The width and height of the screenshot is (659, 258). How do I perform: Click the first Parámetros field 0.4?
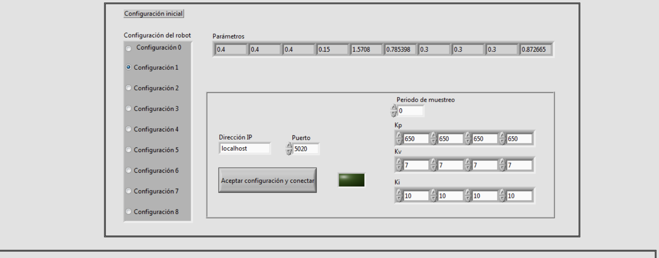(230, 50)
